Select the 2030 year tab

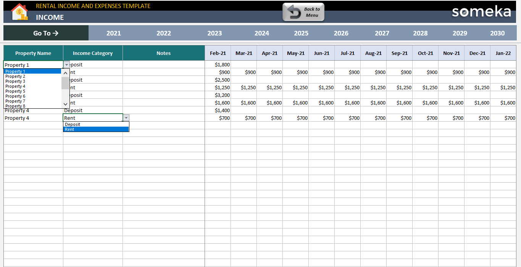click(498, 33)
